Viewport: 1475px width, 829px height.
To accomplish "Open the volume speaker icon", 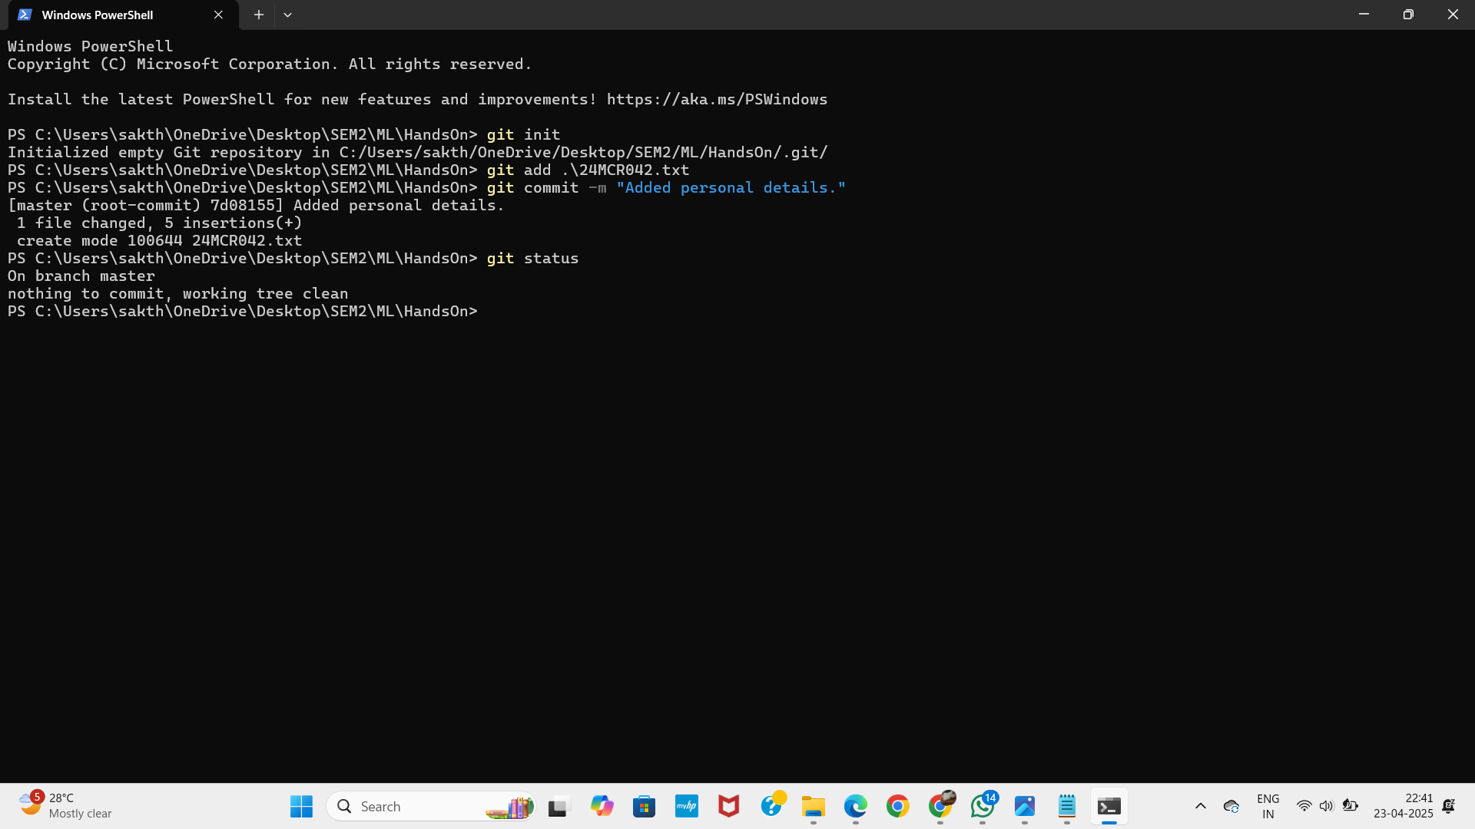I will pos(1326,806).
